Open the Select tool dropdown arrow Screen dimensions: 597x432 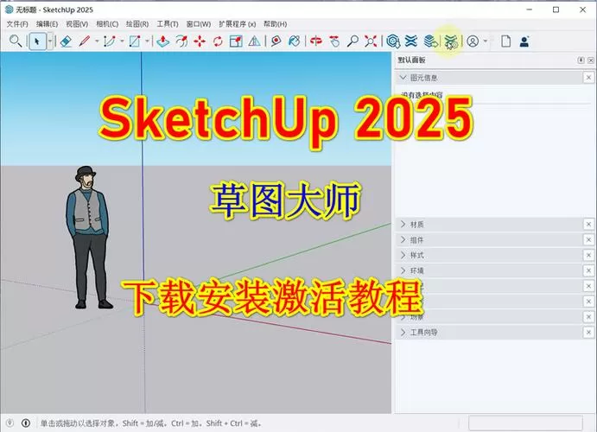point(50,41)
